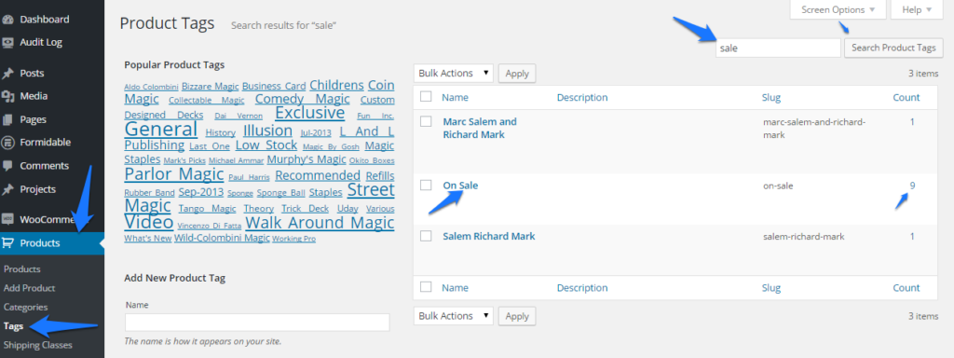Screen dimensions: 954x358
Task: Open the Business Card tag
Action: point(274,86)
